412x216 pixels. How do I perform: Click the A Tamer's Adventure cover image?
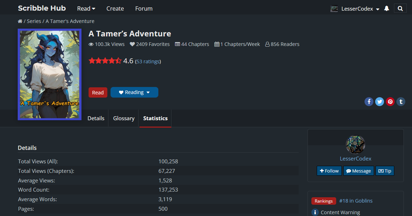[50, 74]
